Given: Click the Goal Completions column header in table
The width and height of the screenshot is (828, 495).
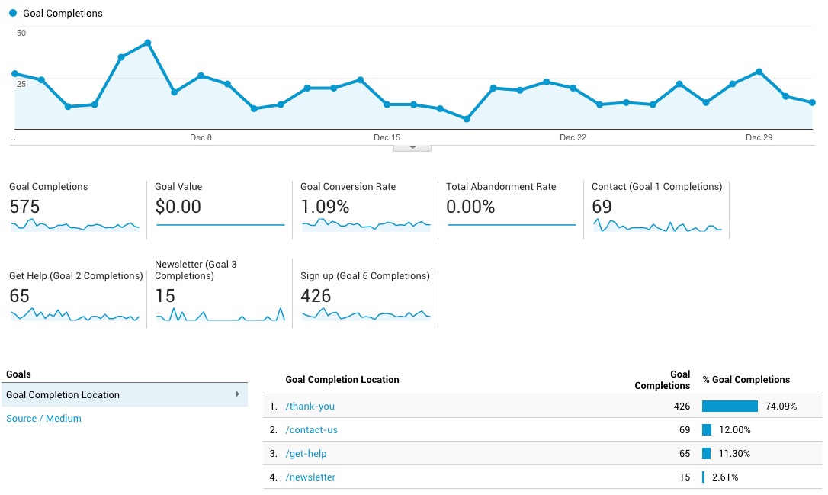Looking at the screenshot, I should pos(663,380).
